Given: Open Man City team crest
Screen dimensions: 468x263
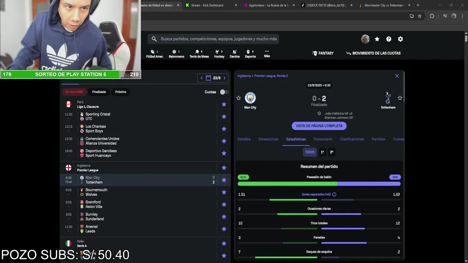Looking at the screenshot, I should (x=250, y=98).
